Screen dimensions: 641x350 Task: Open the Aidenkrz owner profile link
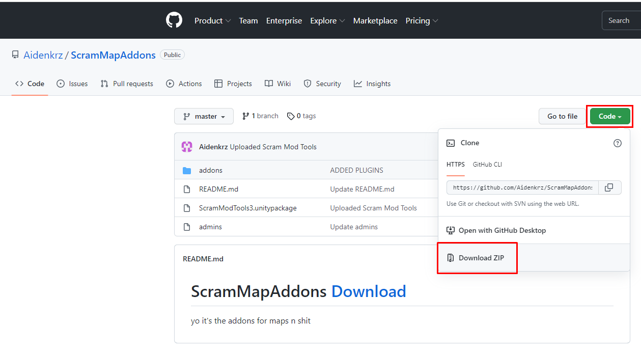43,55
